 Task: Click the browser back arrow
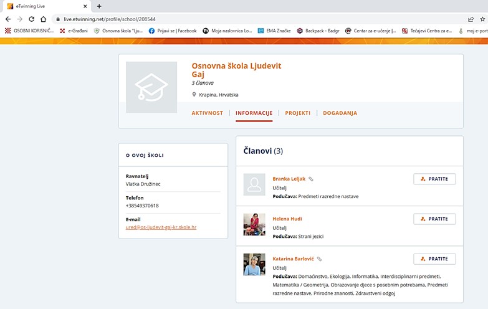pos(8,19)
